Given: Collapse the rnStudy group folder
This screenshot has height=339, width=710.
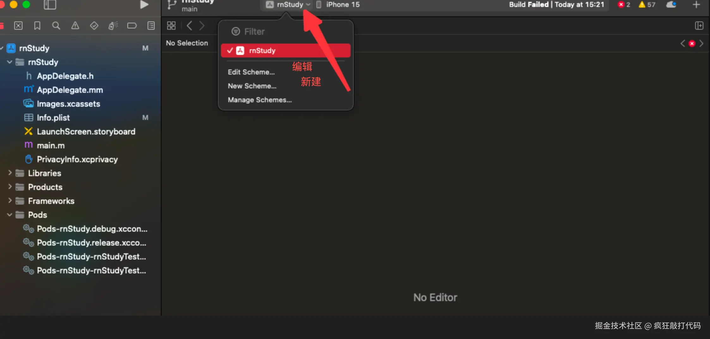Looking at the screenshot, I should (x=9, y=62).
